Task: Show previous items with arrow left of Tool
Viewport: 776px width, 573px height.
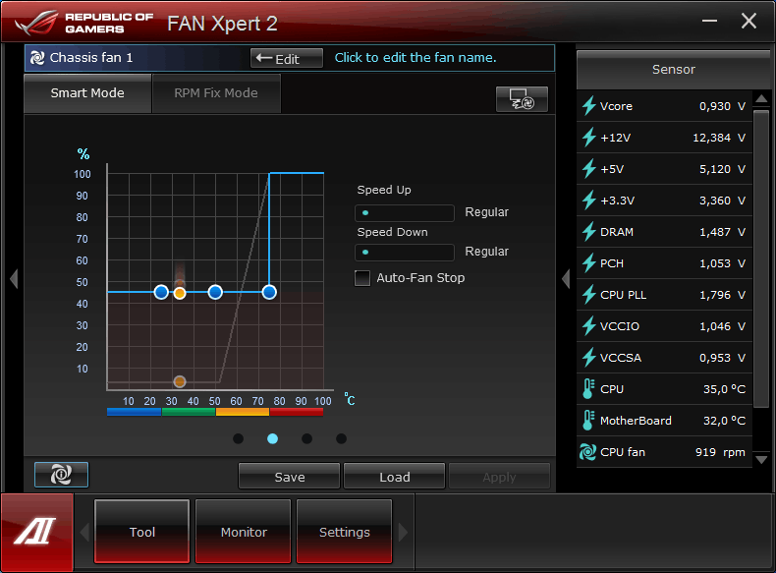Action: (84, 533)
